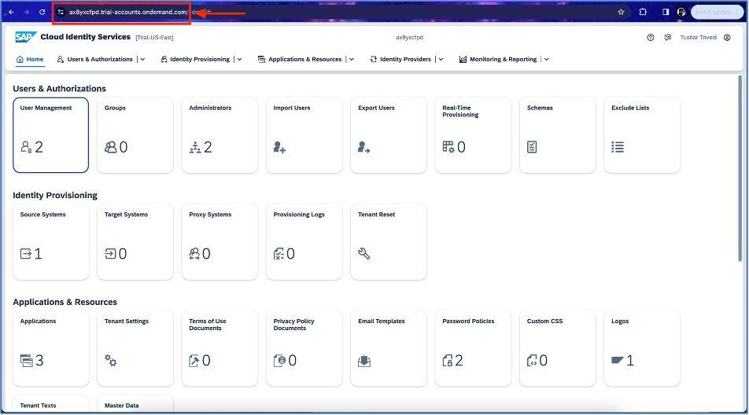This screenshot has width=749, height=415.
Task: Open the User Management tile
Action: coord(50,135)
